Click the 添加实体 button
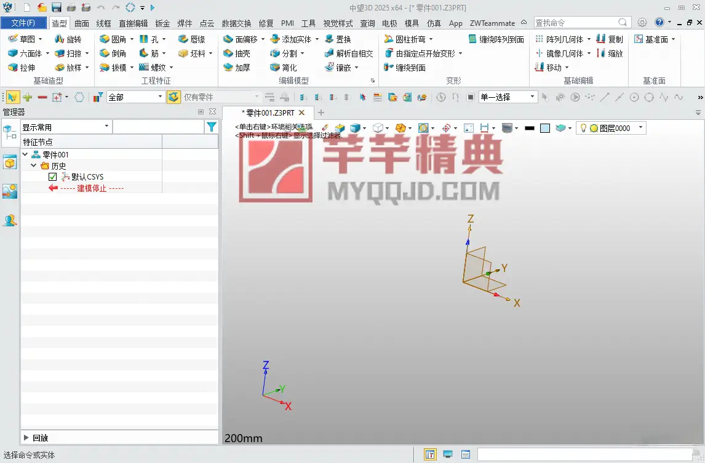The image size is (705, 463). point(290,39)
